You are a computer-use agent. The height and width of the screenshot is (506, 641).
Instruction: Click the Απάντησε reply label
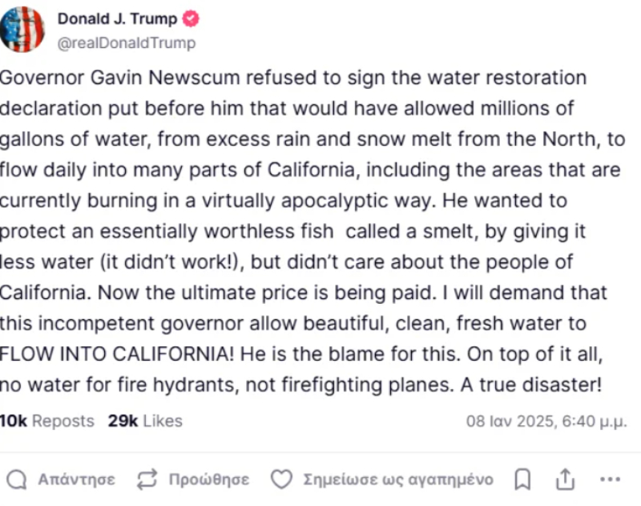pos(76,480)
